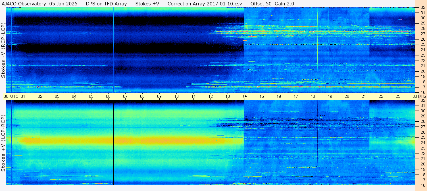This screenshot has height=191, width=427.
Task: Click the 28 MHz tick of Stokes -V panel
Action: [422, 28]
